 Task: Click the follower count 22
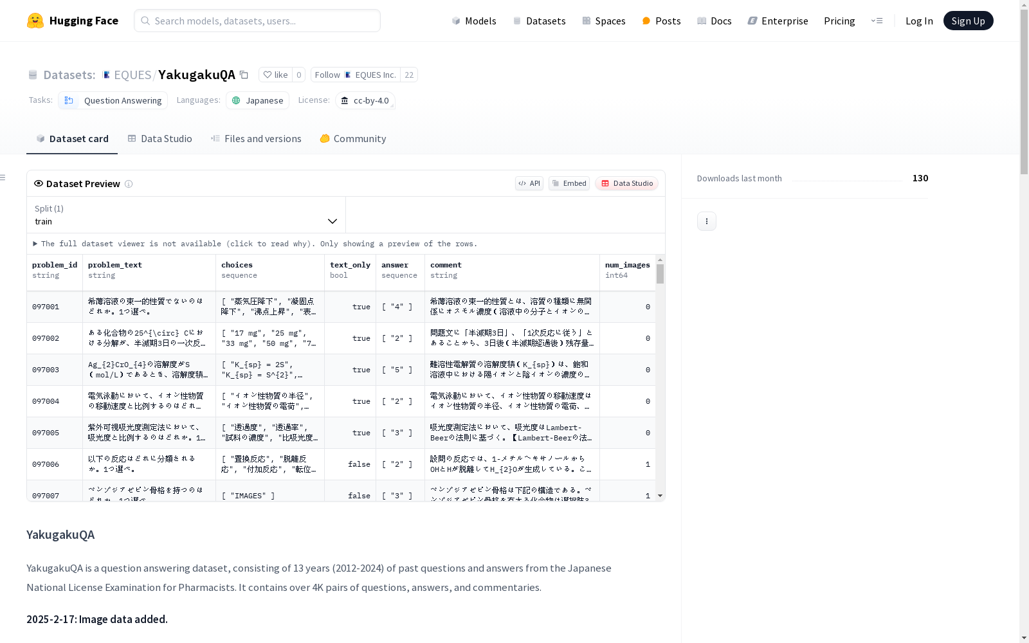pos(409,75)
